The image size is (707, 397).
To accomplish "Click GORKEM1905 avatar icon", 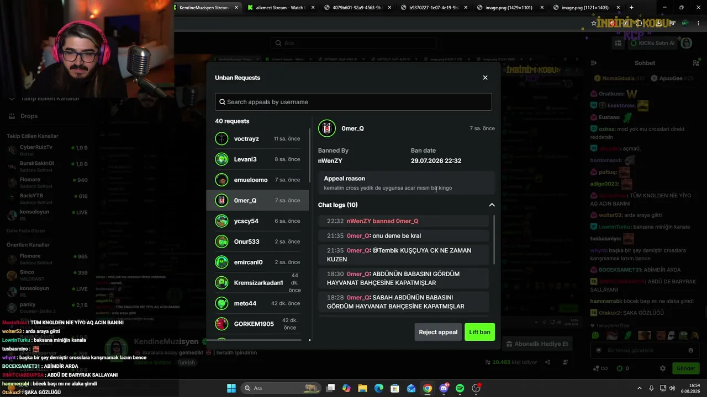I will [x=221, y=324].
